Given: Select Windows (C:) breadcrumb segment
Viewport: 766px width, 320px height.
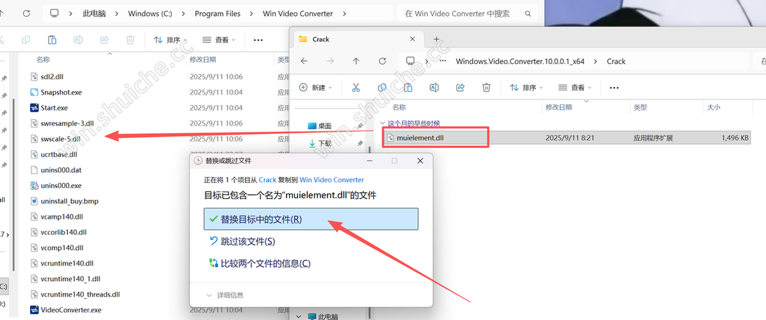Looking at the screenshot, I should pyautogui.click(x=150, y=13).
